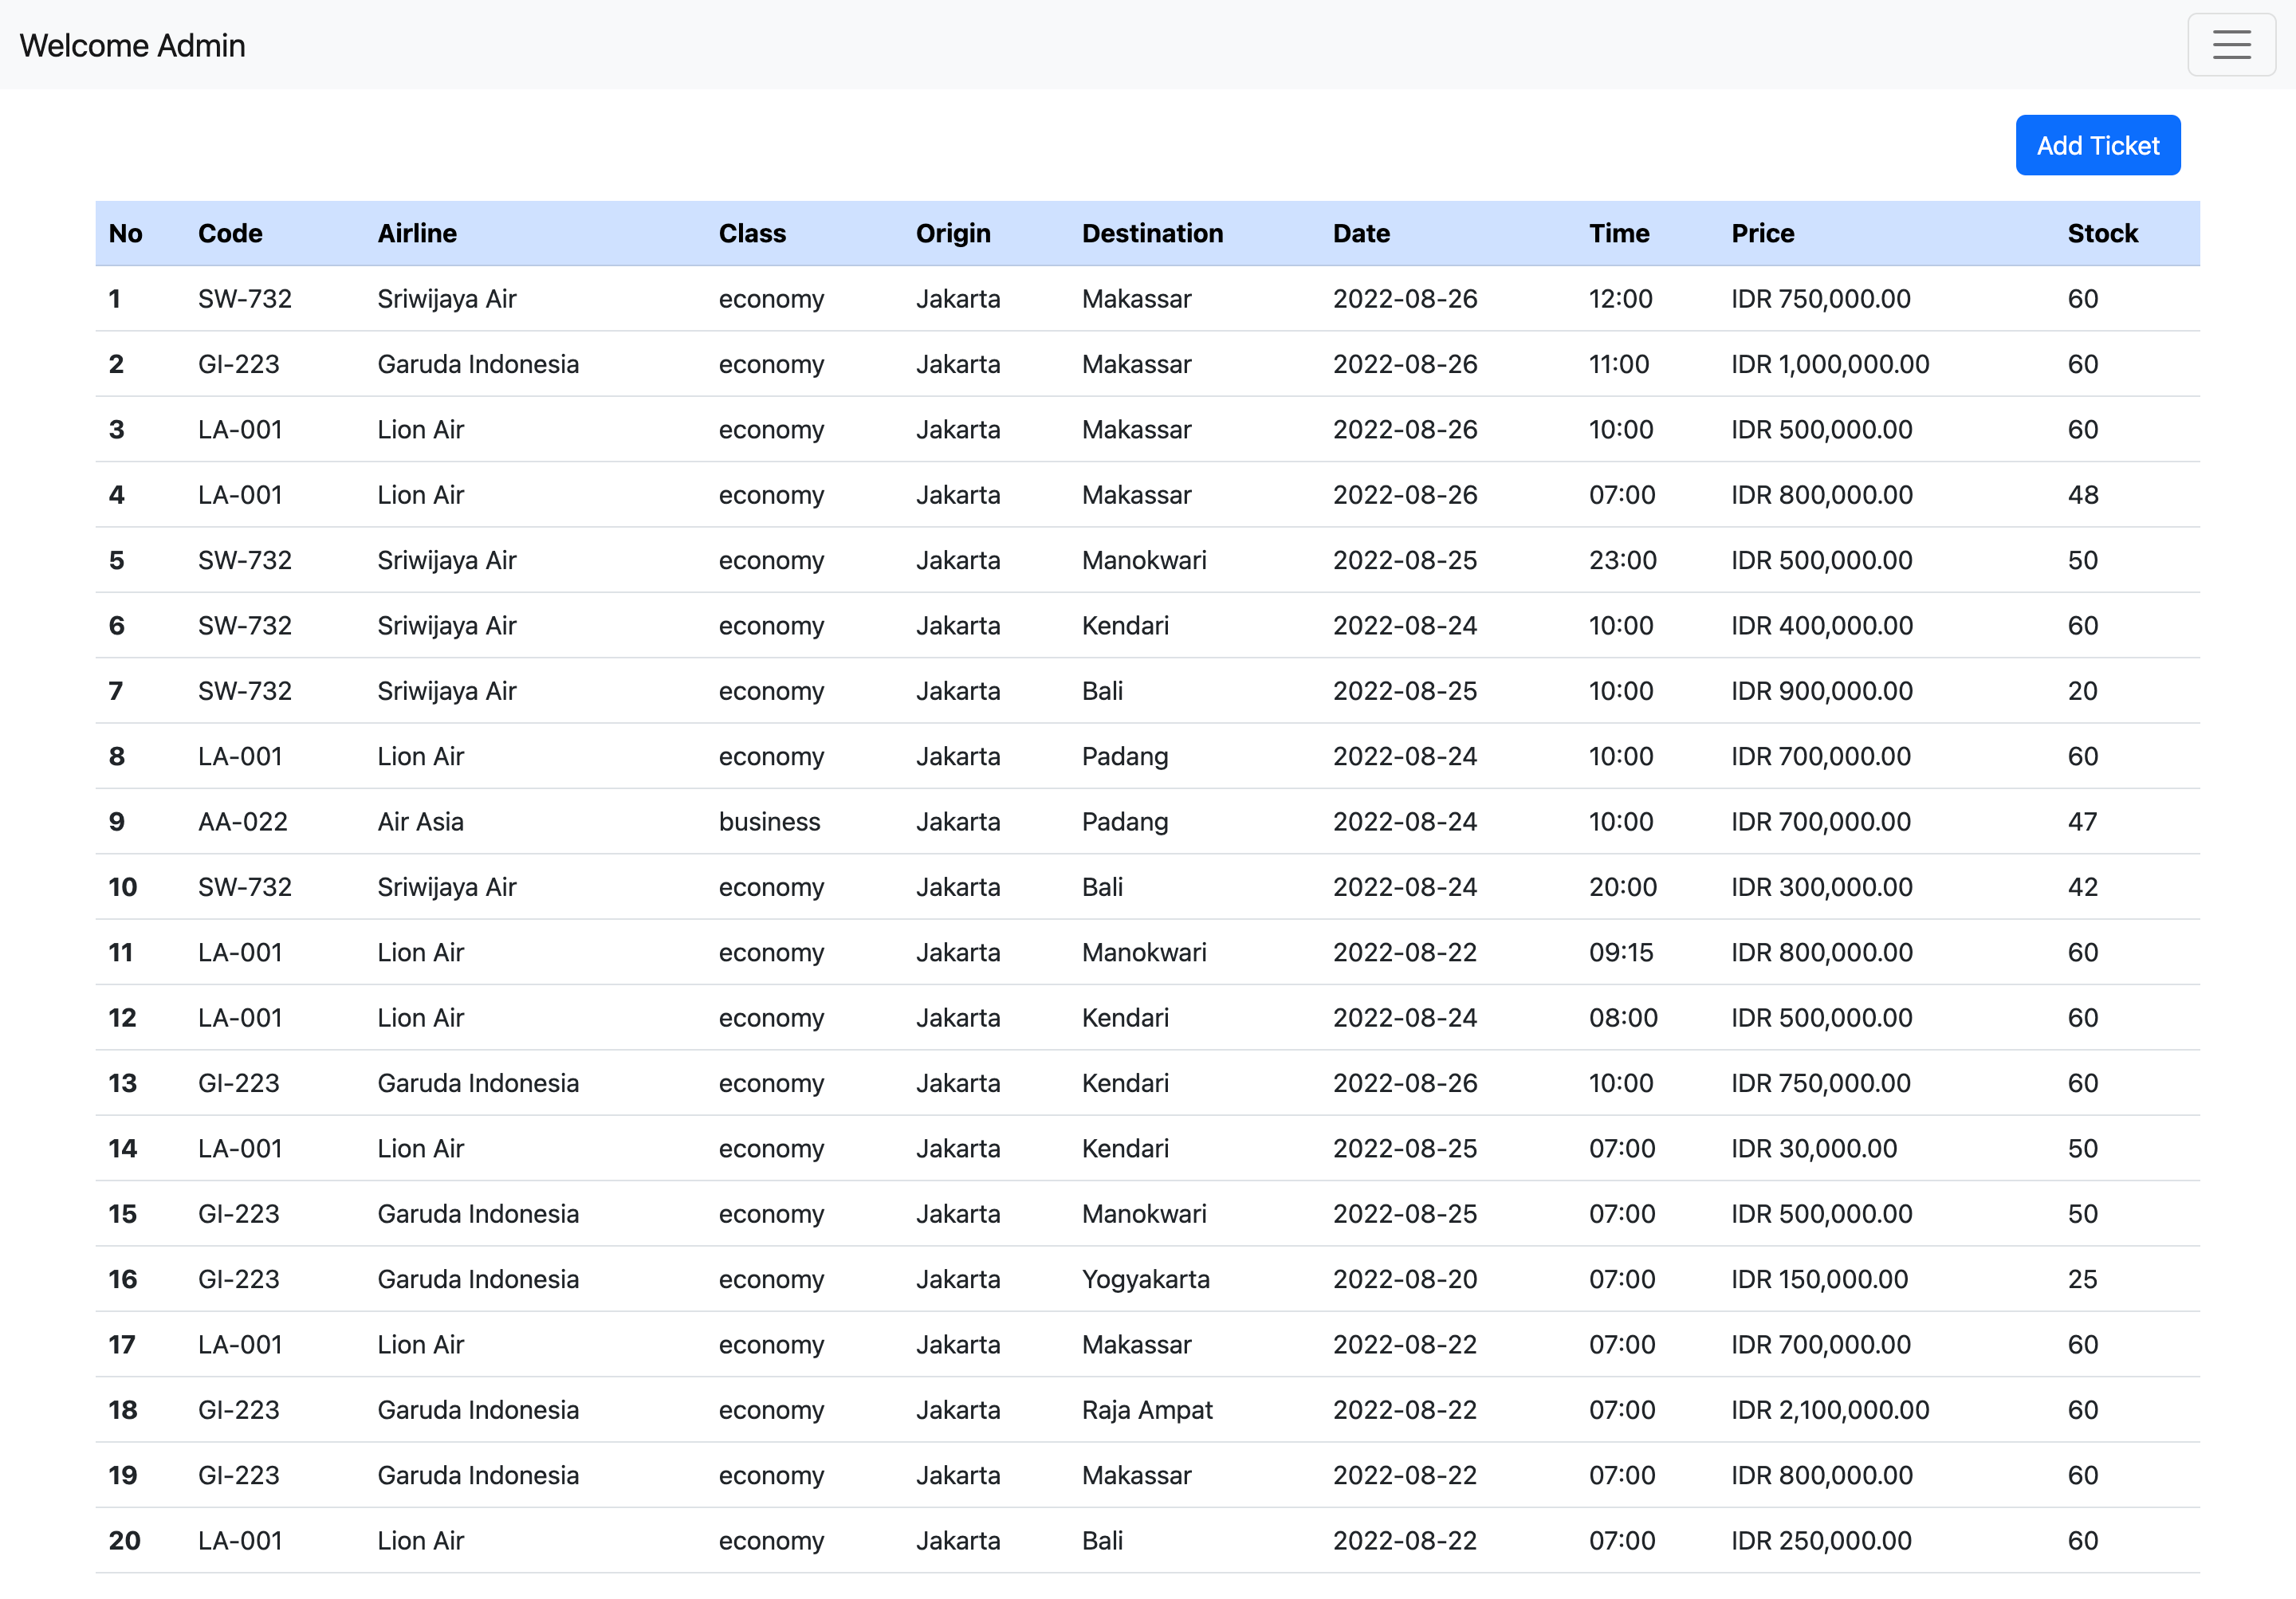Select the Yogyakarta destination cell
This screenshot has width=2296, height=1599.
[x=1145, y=1279]
